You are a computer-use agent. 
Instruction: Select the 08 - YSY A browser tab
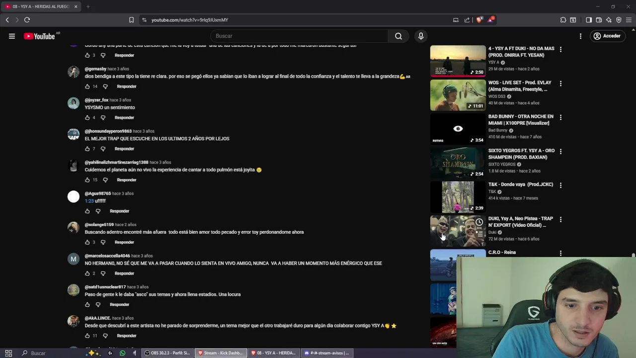click(41, 6)
